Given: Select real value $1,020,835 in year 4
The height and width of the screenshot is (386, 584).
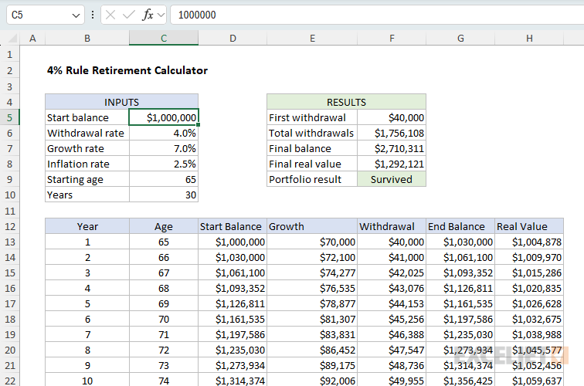Looking at the screenshot, I should [x=529, y=288].
